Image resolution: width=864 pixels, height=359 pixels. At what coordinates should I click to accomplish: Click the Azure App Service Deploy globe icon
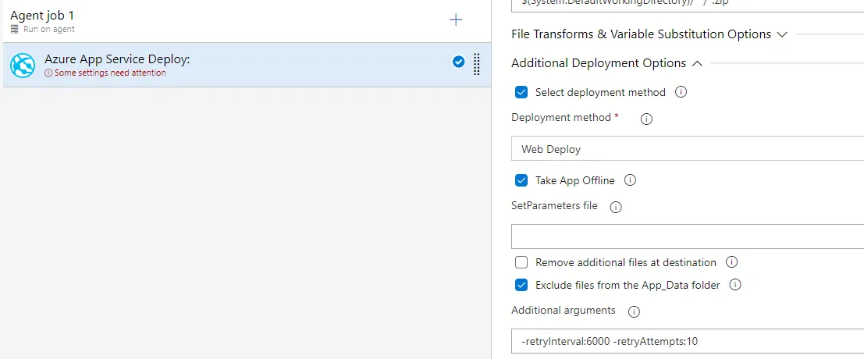click(x=23, y=66)
